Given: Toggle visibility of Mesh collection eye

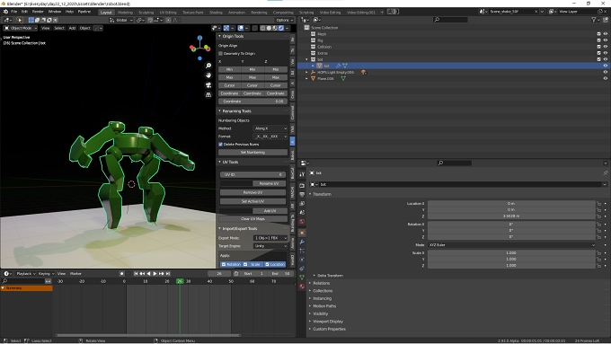Looking at the screenshot, I should (x=605, y=34).
